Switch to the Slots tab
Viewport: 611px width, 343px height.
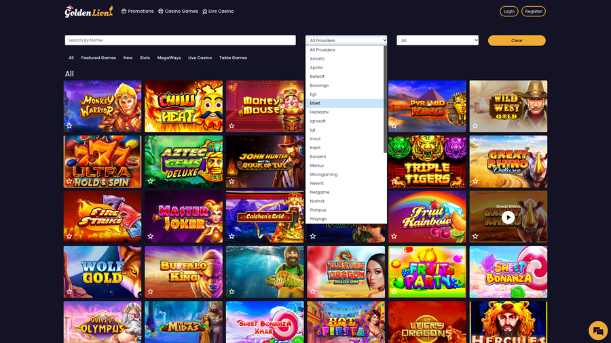click(145, 58)
